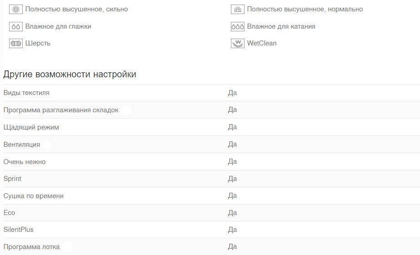Viewport: 420px width, 255px height.
Task: Click the Щадящий режим row label
Action: coord(31,127)
